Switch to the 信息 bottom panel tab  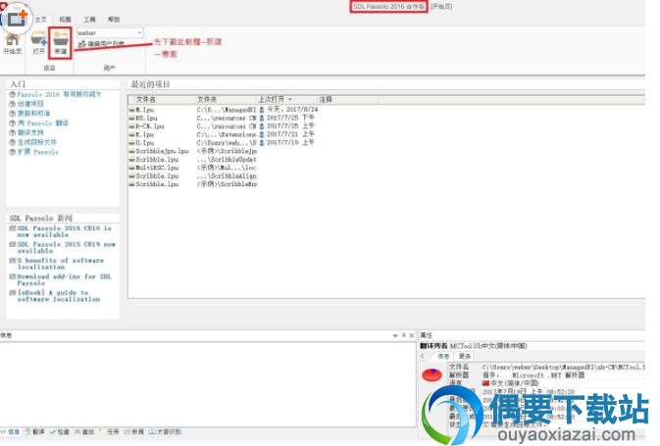pyautogui.click(x=11, y=431)
